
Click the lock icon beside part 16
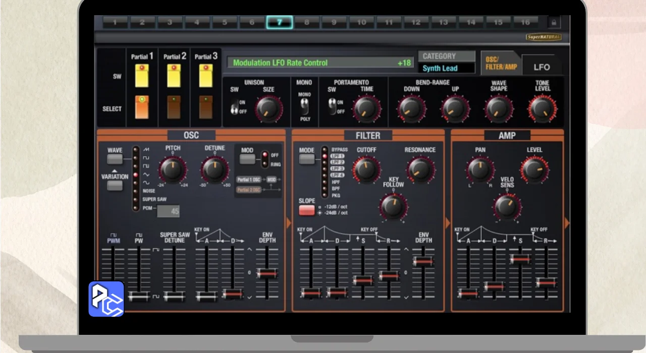point(554,23)
